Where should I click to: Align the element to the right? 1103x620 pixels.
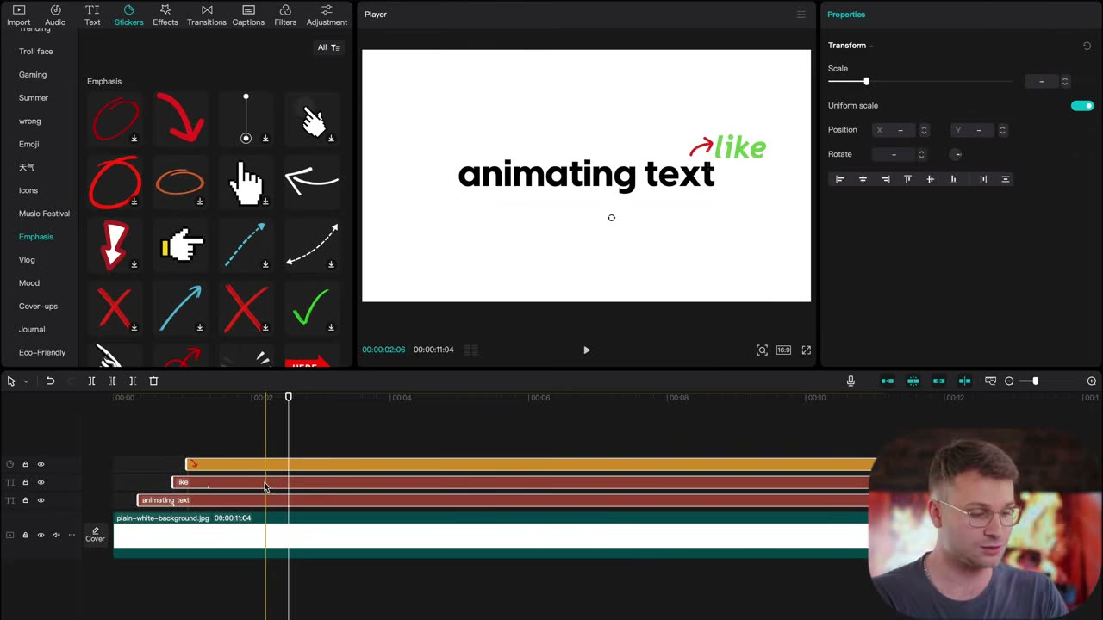click(x=885, y=179)
